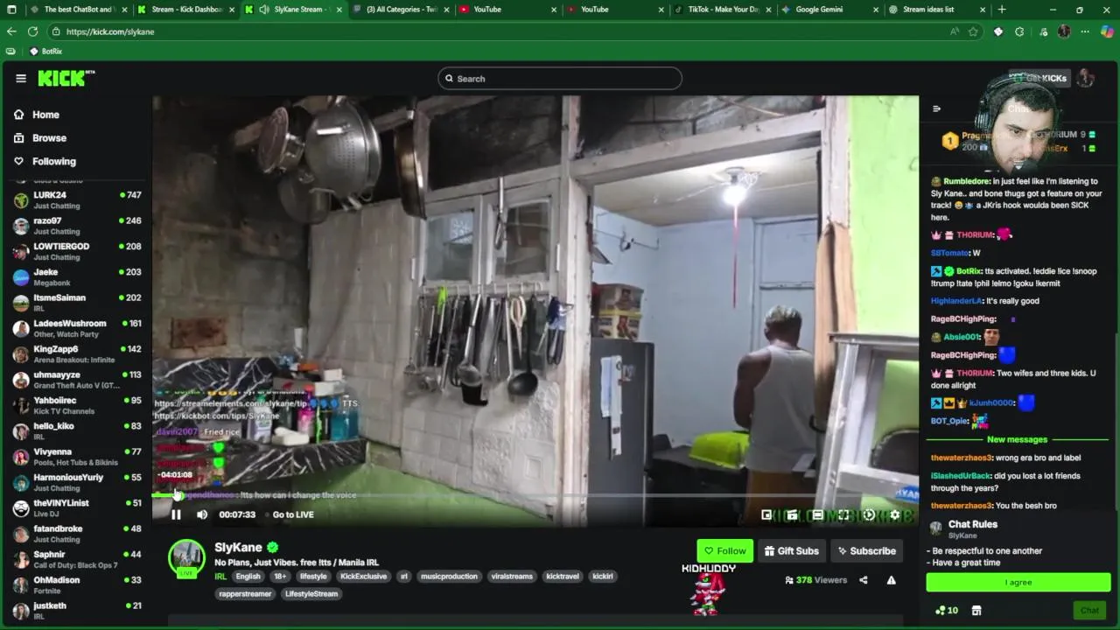Open Browse in the sidebar

point(40,138)
